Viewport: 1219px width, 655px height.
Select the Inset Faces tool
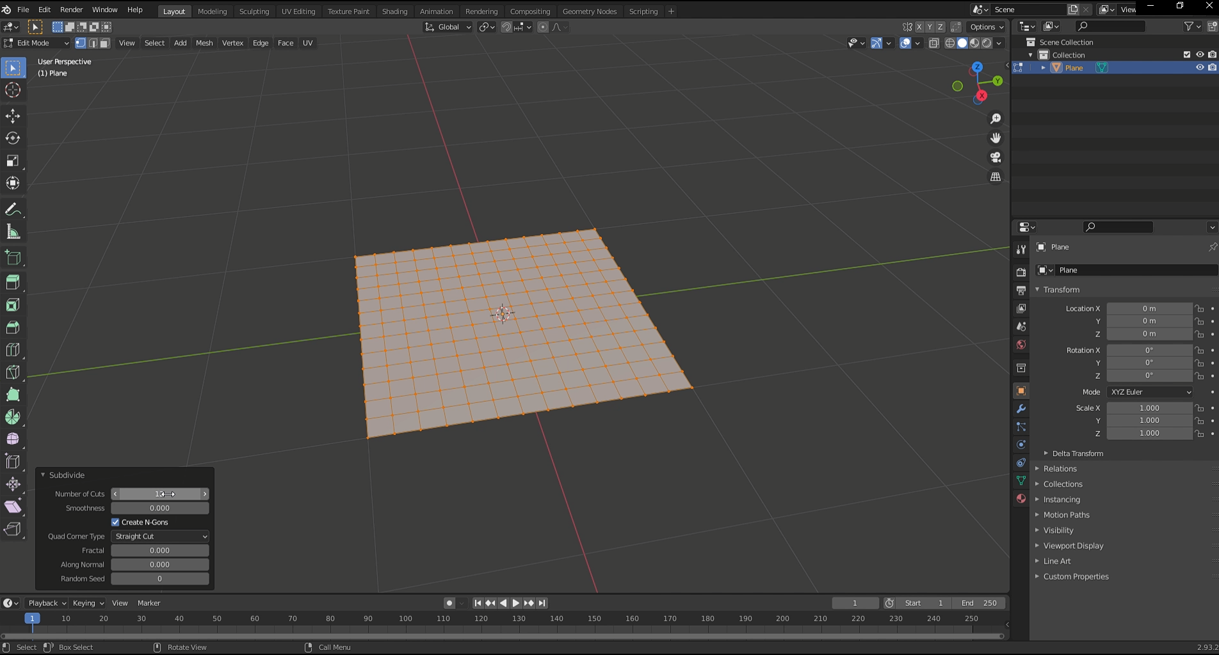coord(13,305)
